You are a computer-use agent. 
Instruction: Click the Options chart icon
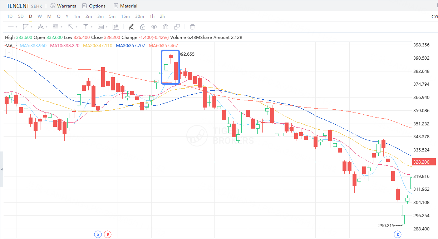click(x=85, y=6)
